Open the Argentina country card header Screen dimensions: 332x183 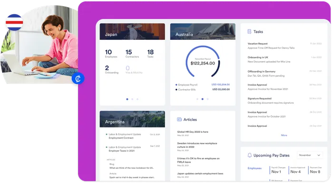coord(132,119)
